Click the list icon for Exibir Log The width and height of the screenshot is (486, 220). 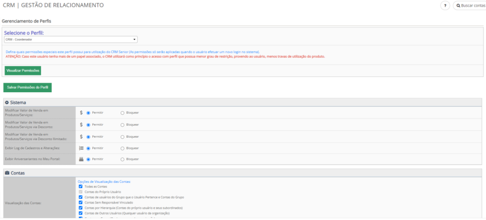coord(81,148)
